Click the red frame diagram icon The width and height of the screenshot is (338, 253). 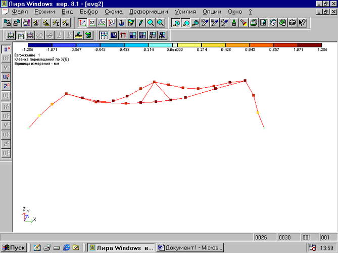pos(123,35)
